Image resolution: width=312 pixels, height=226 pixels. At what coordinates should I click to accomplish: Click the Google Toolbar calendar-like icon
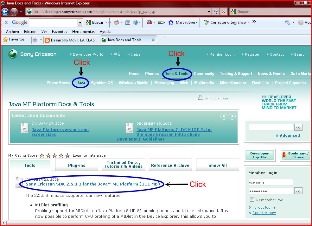128,22
